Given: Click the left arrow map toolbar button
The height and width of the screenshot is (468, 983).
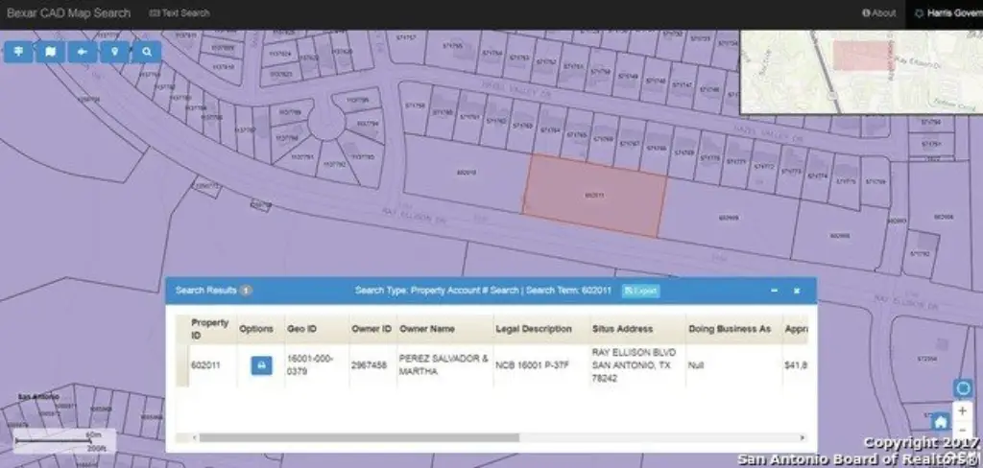Looking at the screenshot, I should pyautogui.click(x=83, y=52).
